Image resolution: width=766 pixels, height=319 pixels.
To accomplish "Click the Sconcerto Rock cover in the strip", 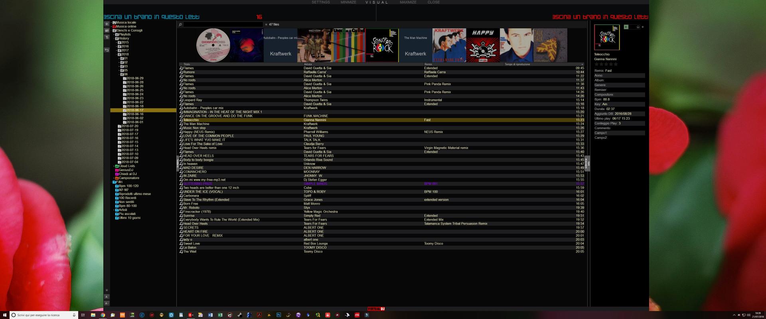I will pos(382,45).
